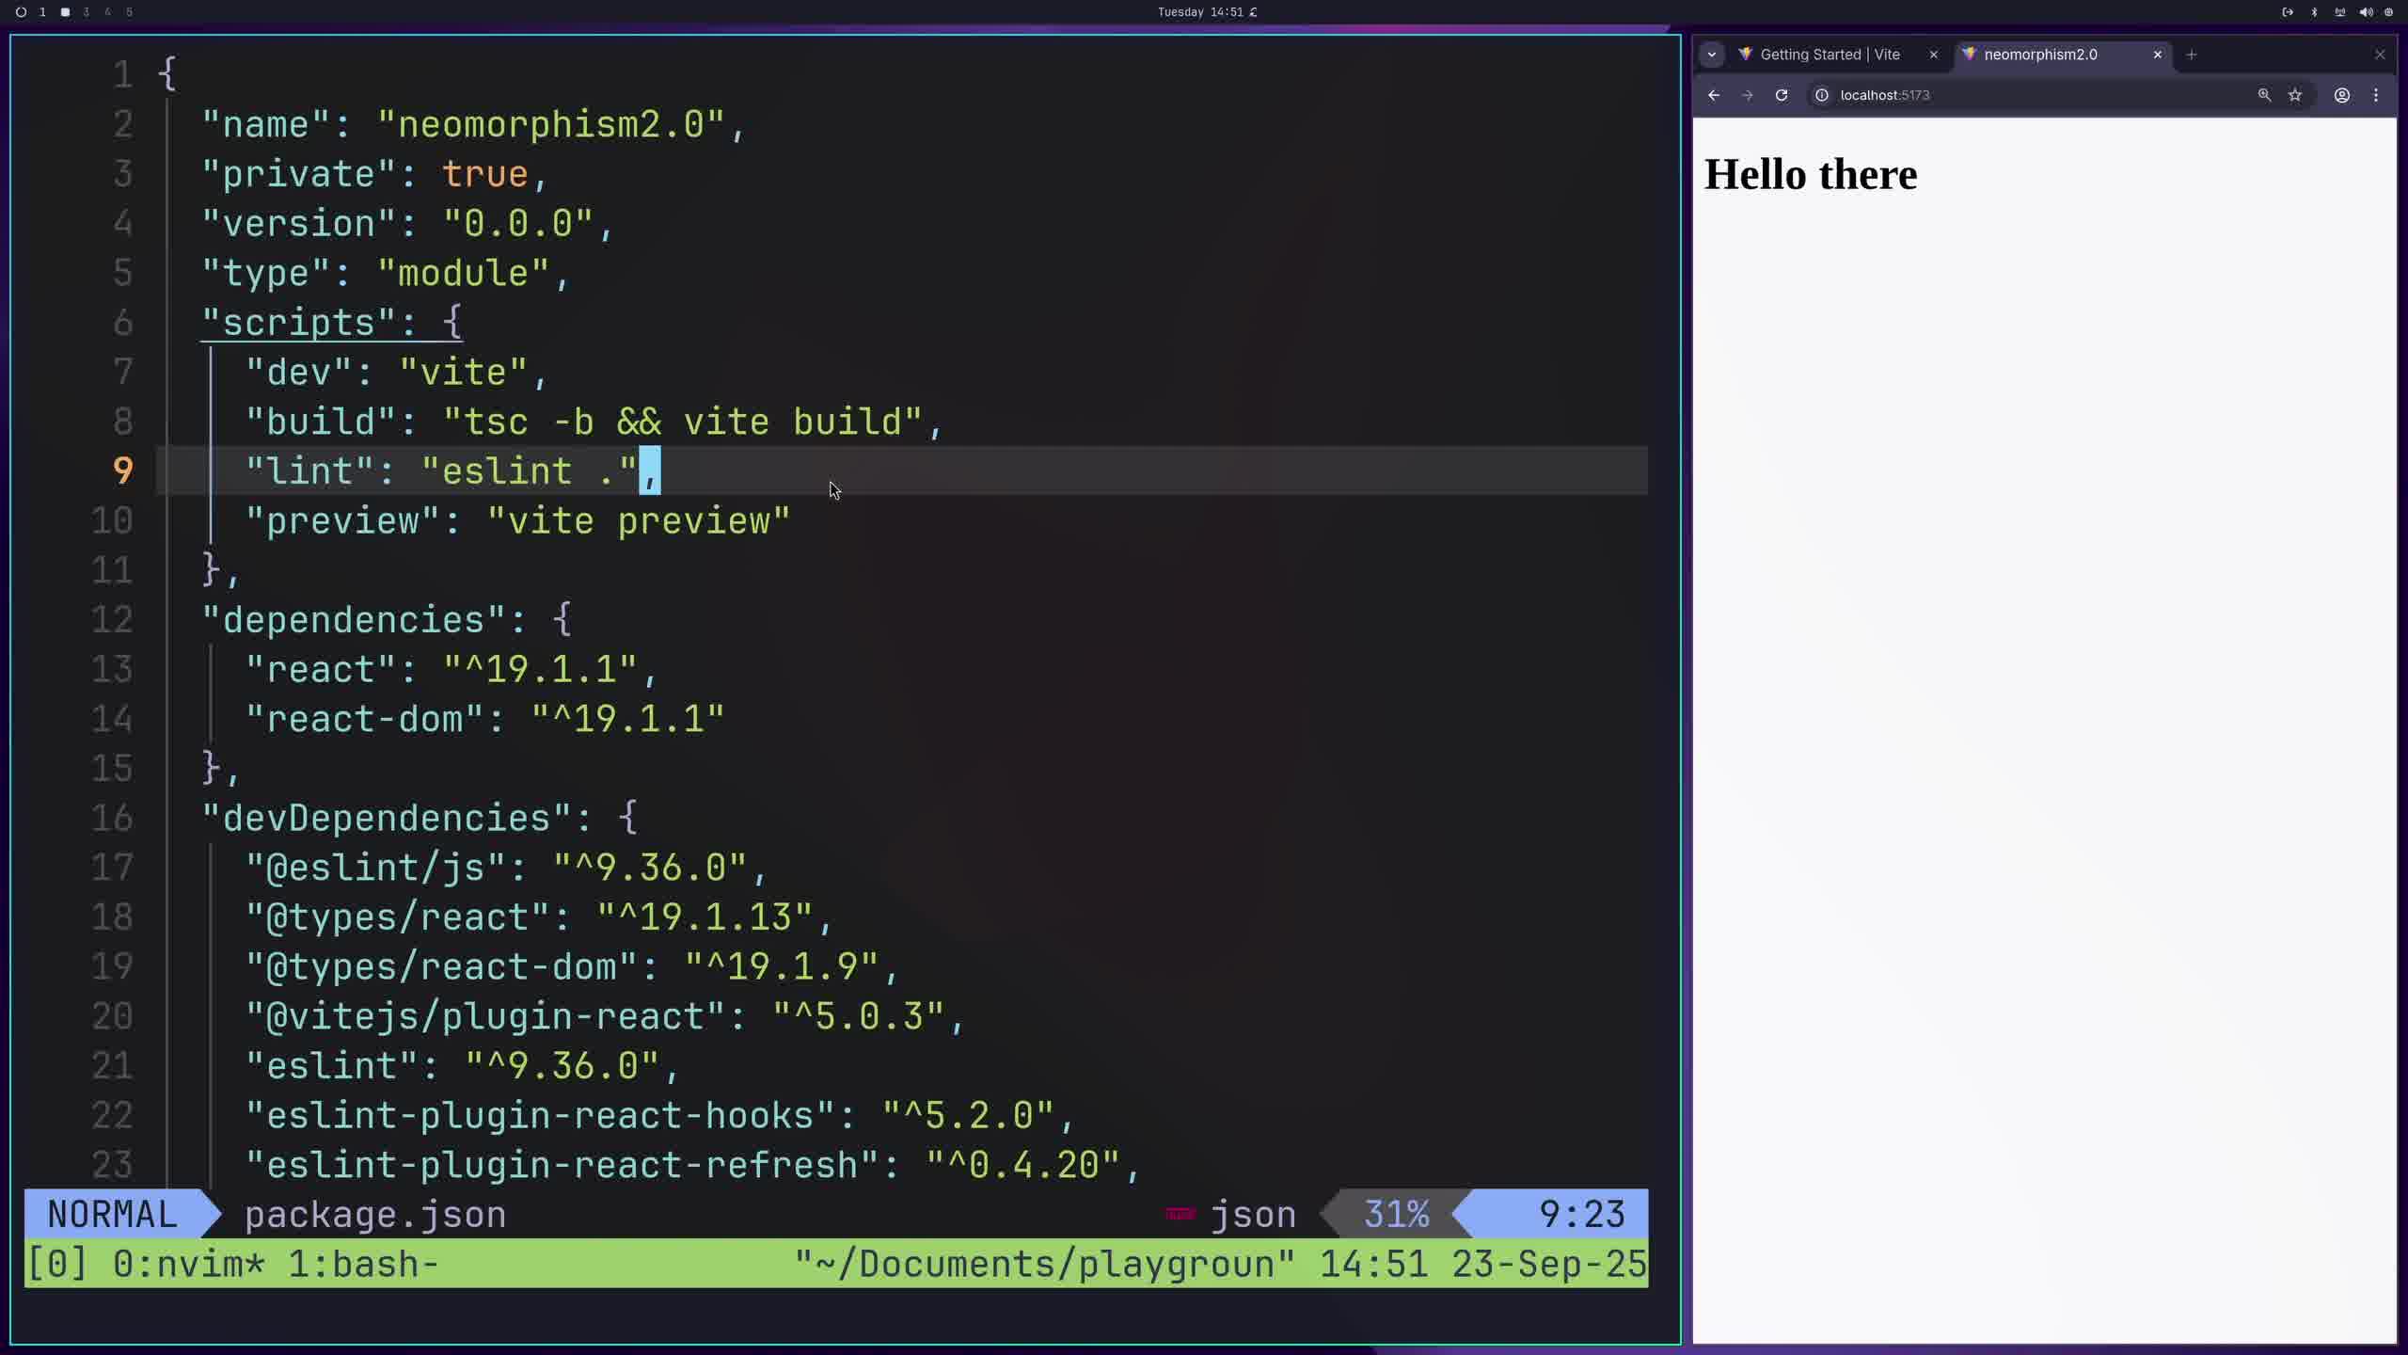Click the Bluetooth icon in top bar
Viewport: 2408px width, 1355px height.
(2315, 12)
